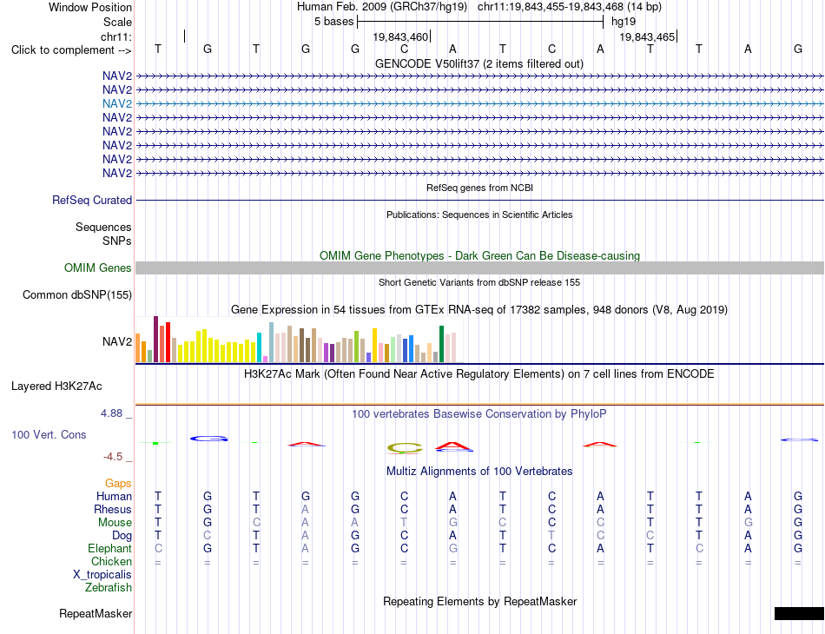The image size is (825, 634).
Task: Open the GTEx Gene Expression in 54 tissues title
Action: [x=478, y=310]
